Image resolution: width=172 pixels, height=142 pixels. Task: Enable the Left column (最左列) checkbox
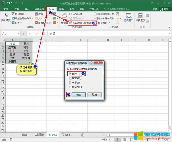(x=70, y=78)
